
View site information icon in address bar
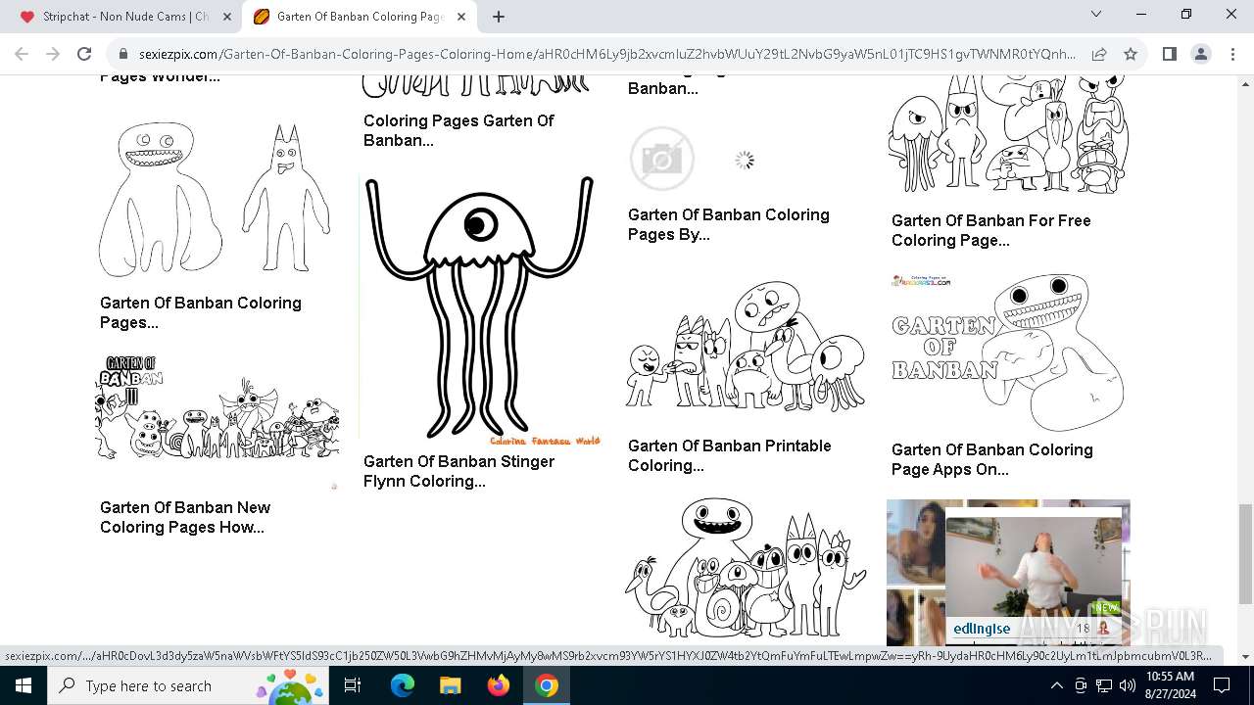coord(123,55)
